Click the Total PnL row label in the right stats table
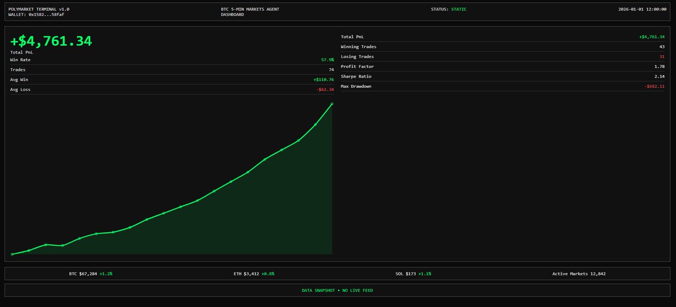The width and height of the screenshot is (676, 307). pos(352,37)
